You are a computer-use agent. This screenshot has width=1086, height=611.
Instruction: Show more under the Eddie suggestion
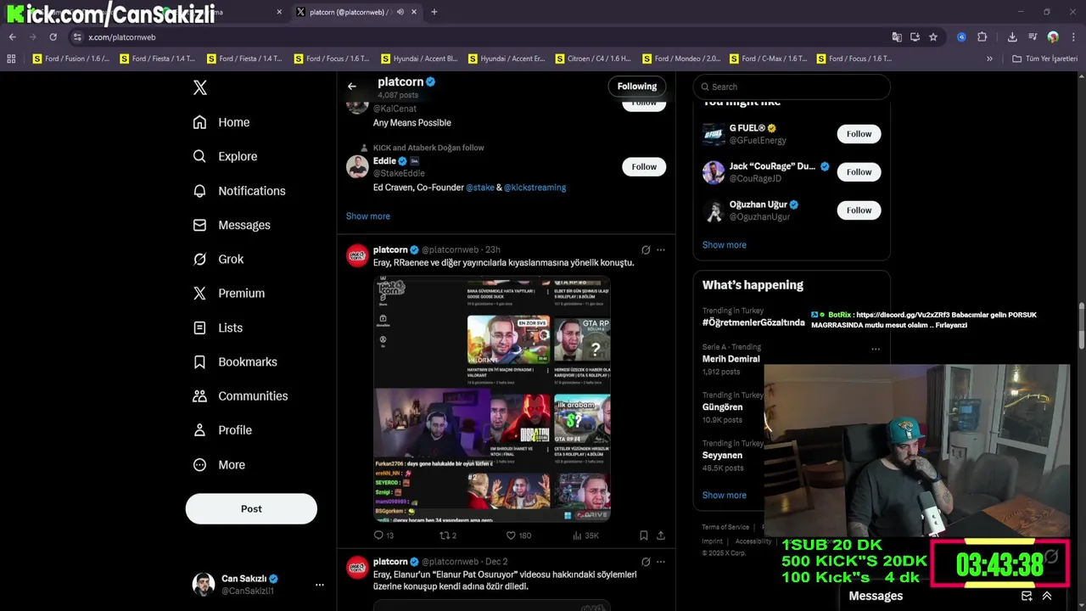pos(367,216)
